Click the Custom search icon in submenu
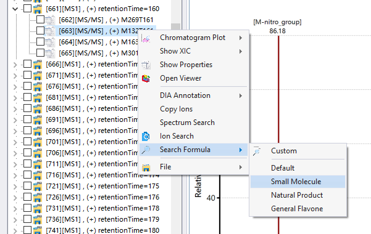The height and width of the screenshot is (234, 371). [257, 151]
